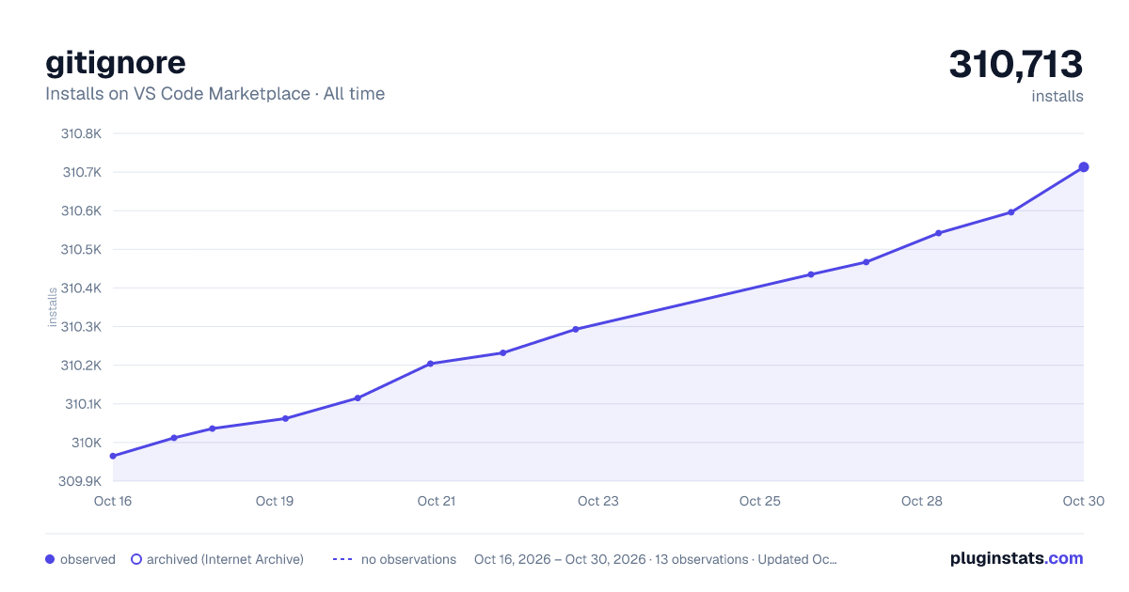Image resolution: width=1129 pixels, height=592 pixels.
Task: Click the 'no observations' legend label
Action: (408, 559)
